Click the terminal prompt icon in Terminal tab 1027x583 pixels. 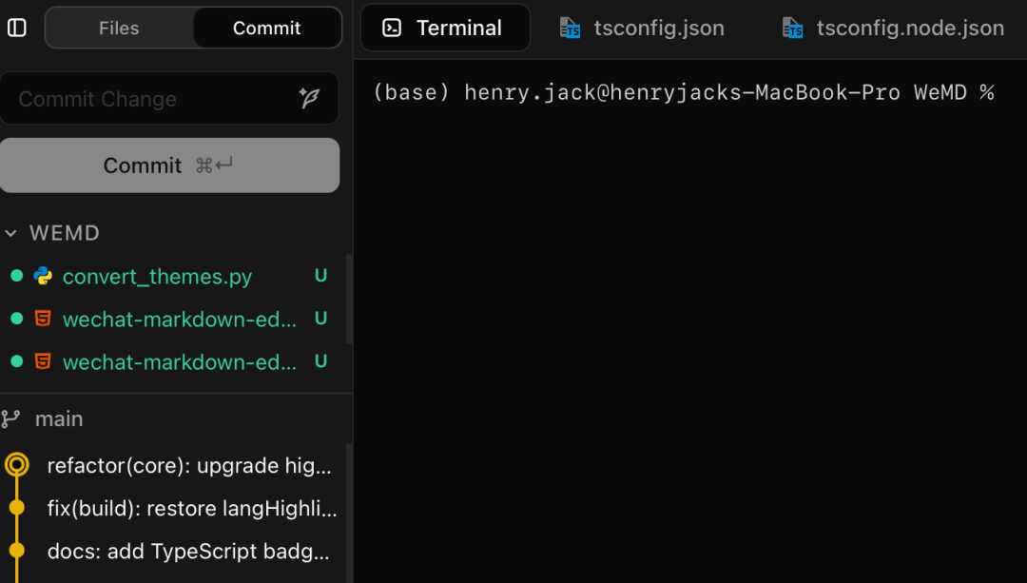(x=392, y=28)
